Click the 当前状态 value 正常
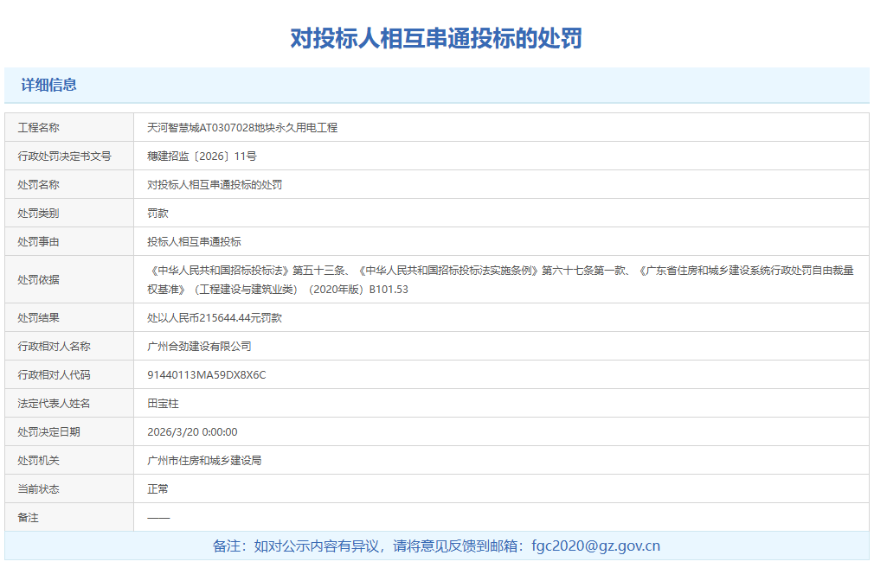The image size is (874, 568). coord(157,488)
